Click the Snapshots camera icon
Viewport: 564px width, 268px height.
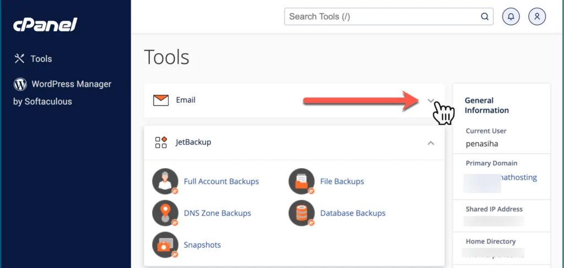(165, 245)
